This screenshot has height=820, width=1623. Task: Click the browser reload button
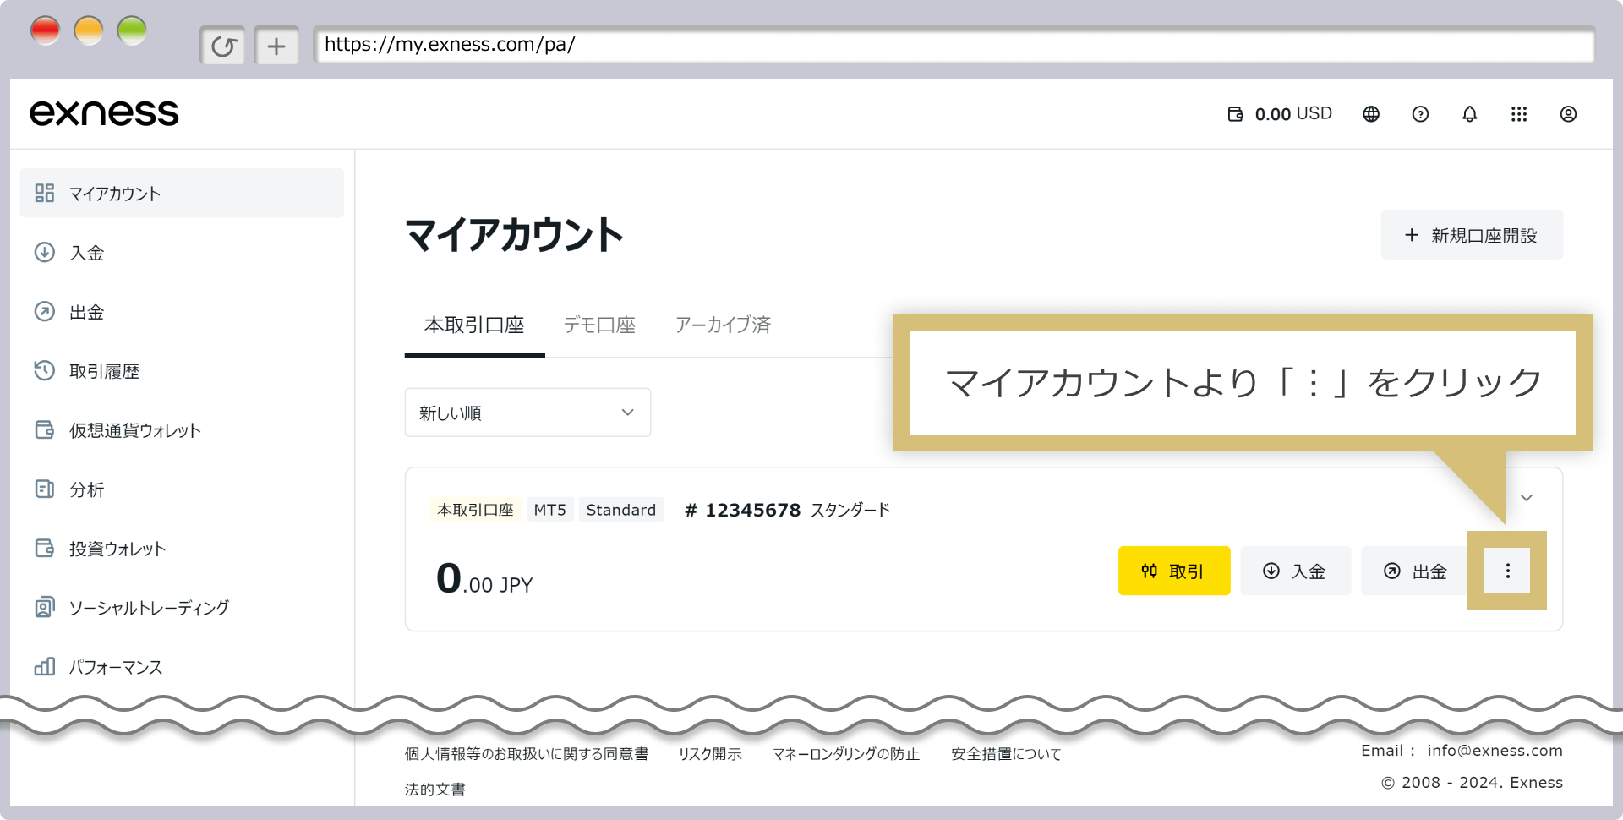point(223,46)
